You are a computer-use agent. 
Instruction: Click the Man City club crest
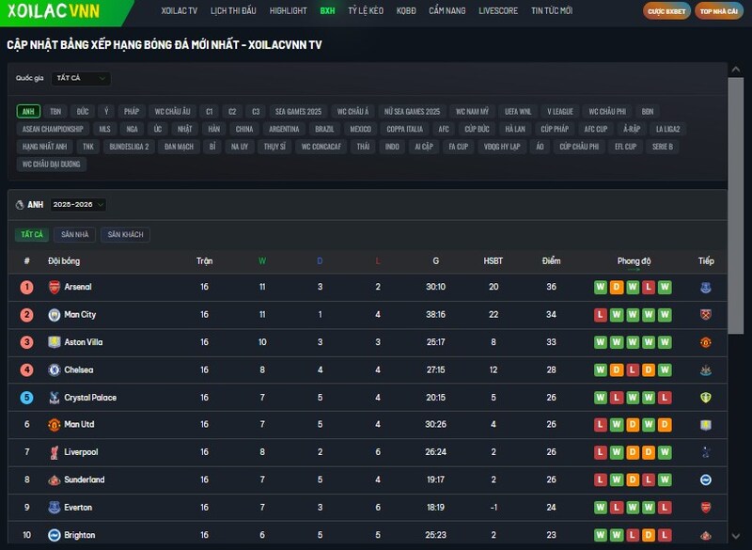point(55,315)
